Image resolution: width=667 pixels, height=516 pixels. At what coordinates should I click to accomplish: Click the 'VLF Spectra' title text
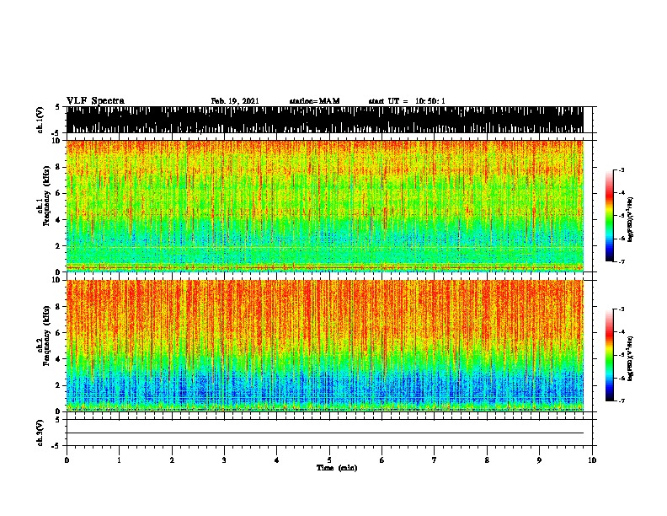pyautogui.click(x=95, y=101)
